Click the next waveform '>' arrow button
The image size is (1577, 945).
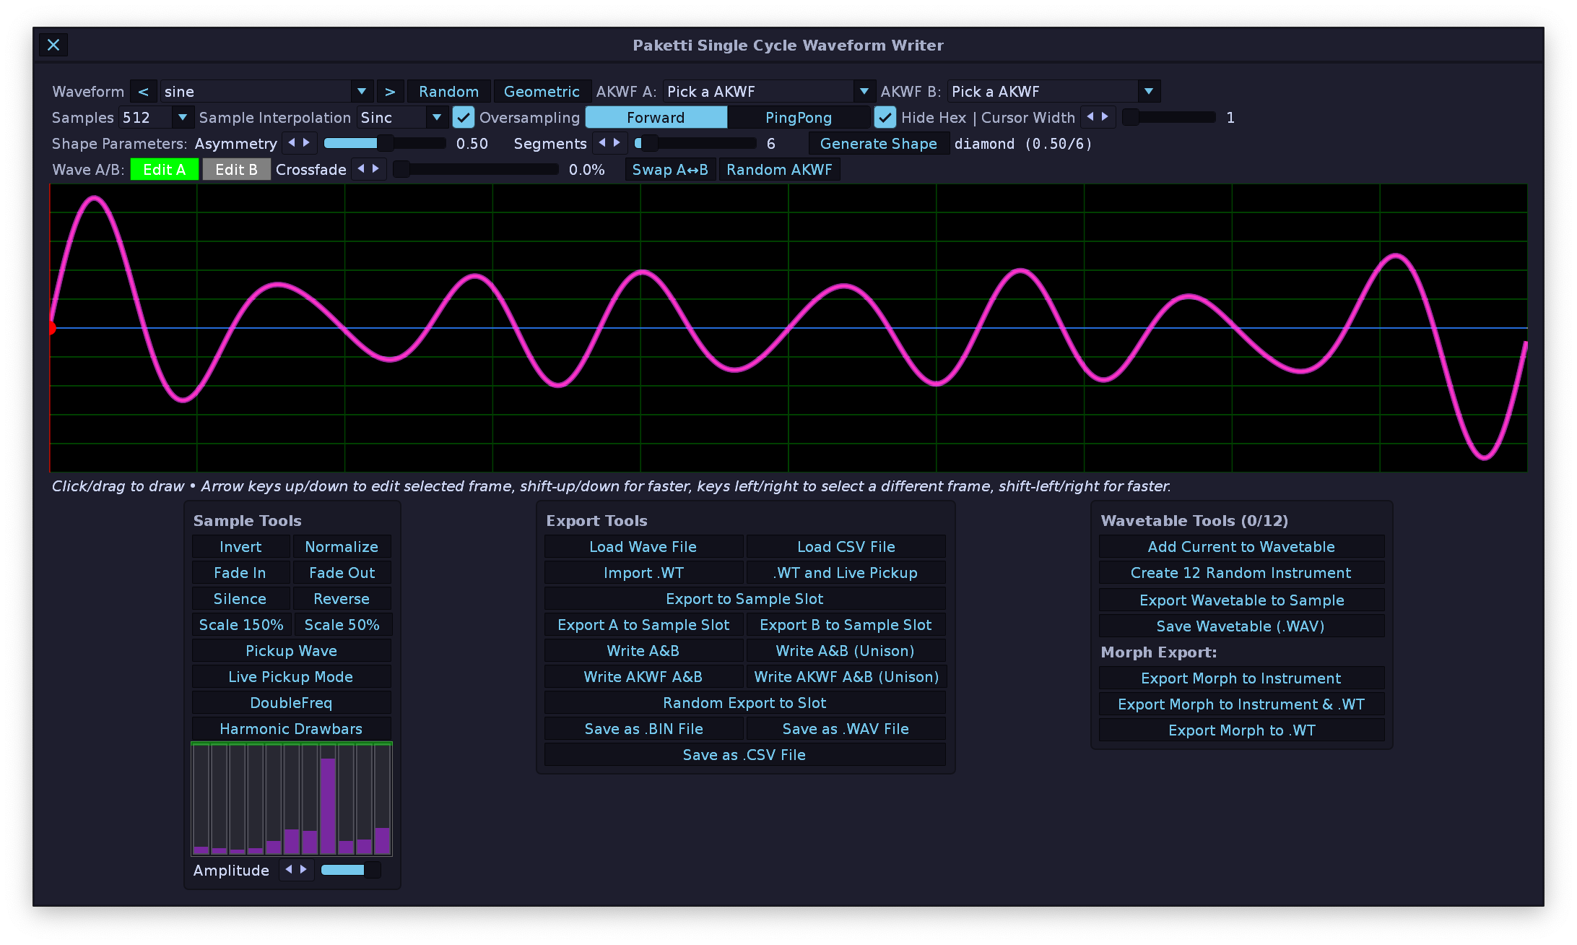tap(390, 92)
